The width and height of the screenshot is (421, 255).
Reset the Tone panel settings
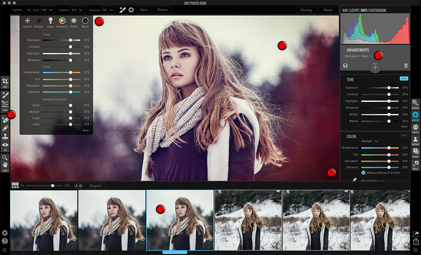tap(404, 126)
